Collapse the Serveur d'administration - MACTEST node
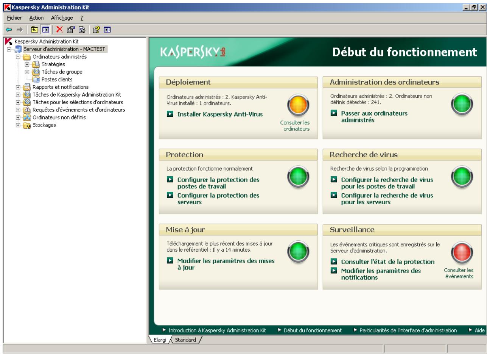Viewport: 487px width, 354px height. tap(9, 49)
